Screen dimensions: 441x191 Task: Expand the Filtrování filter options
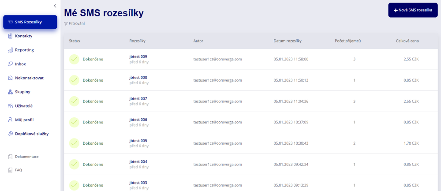pyautogui.click(x=75, y=23)
